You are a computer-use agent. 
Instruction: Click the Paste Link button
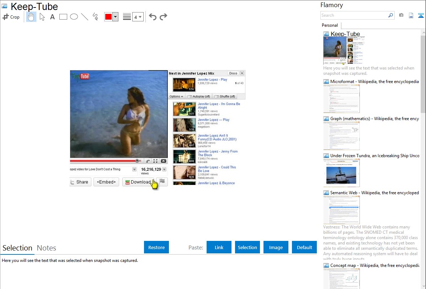click(219, 247)
